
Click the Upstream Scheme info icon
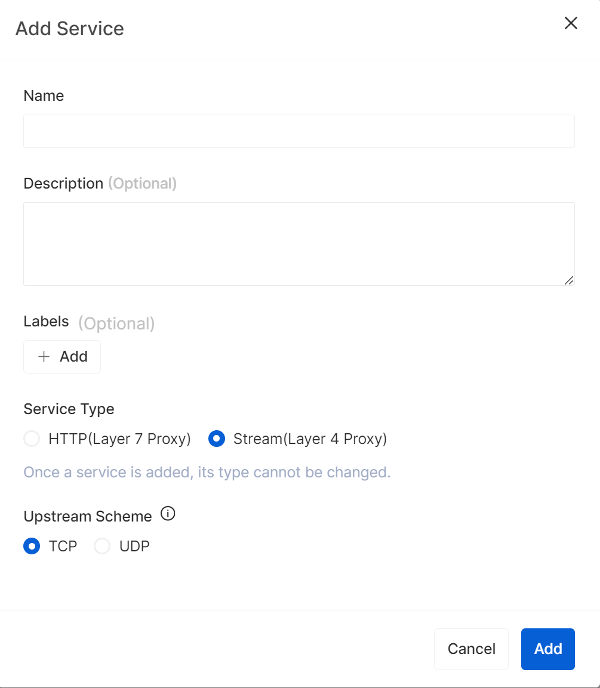(168, 514)
